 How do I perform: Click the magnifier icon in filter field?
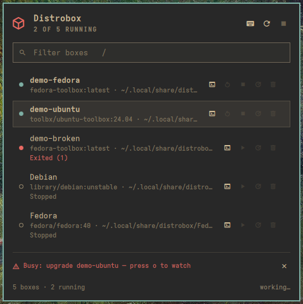[x=22, y=53]
